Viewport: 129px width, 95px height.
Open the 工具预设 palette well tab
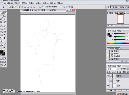[x=115, y=7]
